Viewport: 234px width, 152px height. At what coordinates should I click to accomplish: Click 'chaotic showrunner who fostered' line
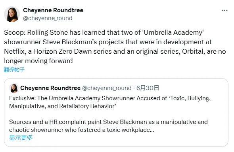click(81, 130)
